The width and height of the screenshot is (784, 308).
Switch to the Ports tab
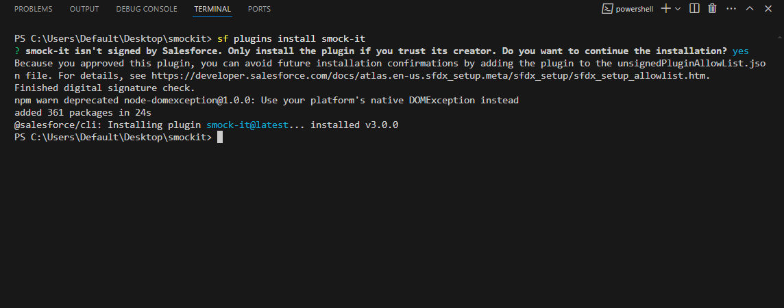[259, 9]
